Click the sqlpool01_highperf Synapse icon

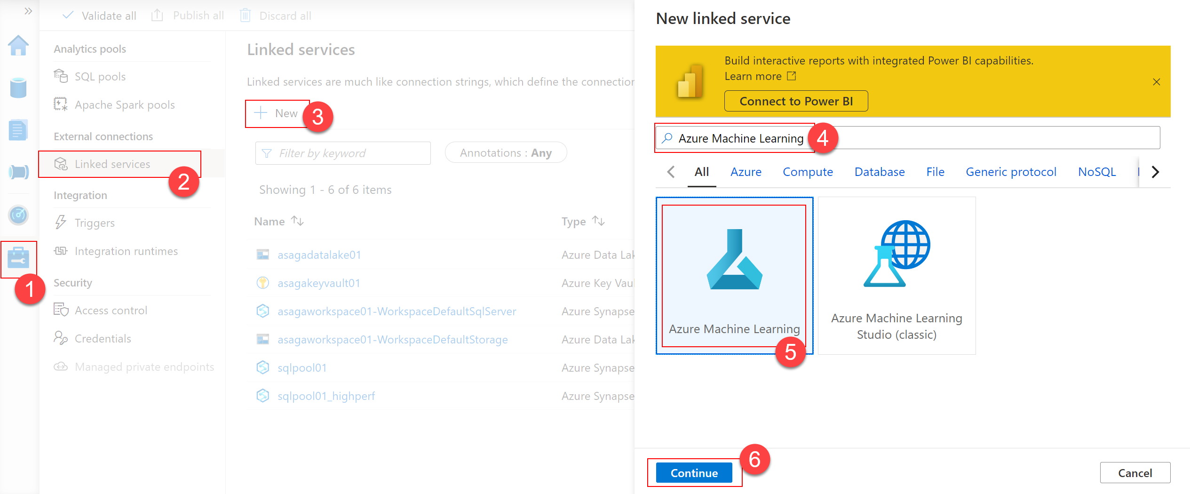262,395
